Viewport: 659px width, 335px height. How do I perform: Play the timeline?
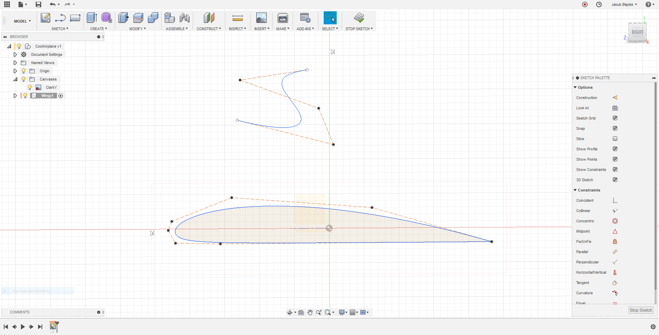pyautogui.click(x=23, y=327)
